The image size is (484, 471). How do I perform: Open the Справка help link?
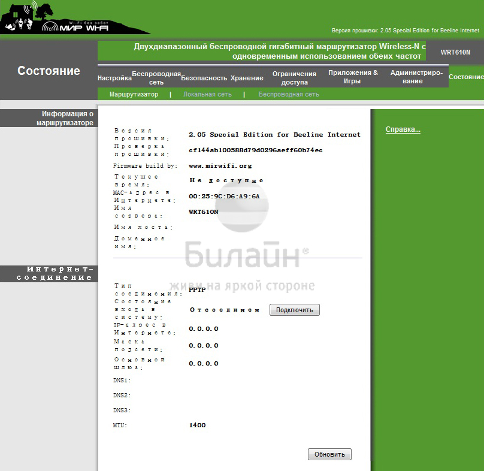403,129
